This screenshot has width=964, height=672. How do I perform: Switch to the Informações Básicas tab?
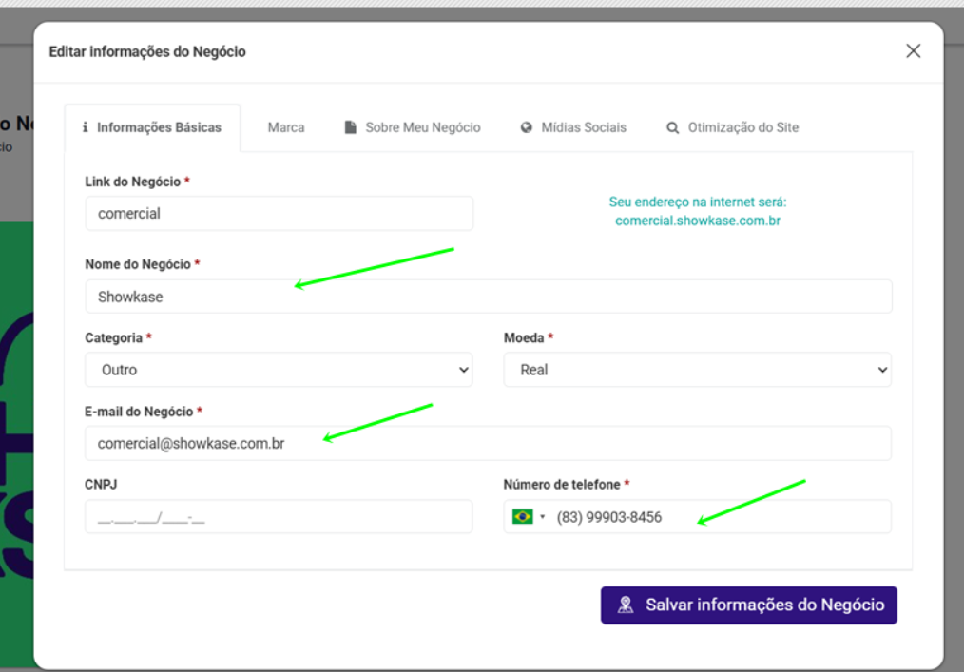[152, 127]
